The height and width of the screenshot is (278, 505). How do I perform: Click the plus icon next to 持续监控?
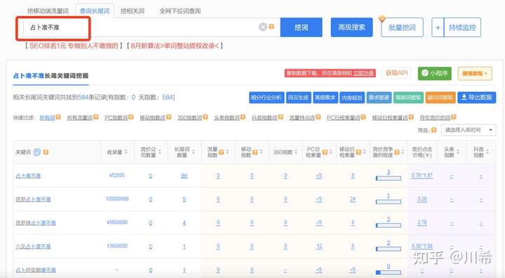pyautogui.click(x=438, y=27)
